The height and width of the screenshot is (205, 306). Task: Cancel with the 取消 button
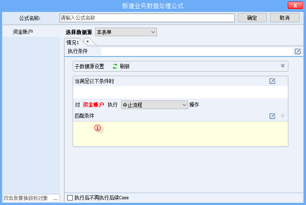(x=285, y=18)
